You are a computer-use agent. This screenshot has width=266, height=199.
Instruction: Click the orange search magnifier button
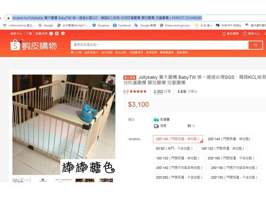(x=255, y=45)
